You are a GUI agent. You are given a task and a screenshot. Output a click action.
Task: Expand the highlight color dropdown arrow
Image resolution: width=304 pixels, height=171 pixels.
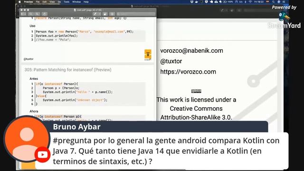(99, 14)
